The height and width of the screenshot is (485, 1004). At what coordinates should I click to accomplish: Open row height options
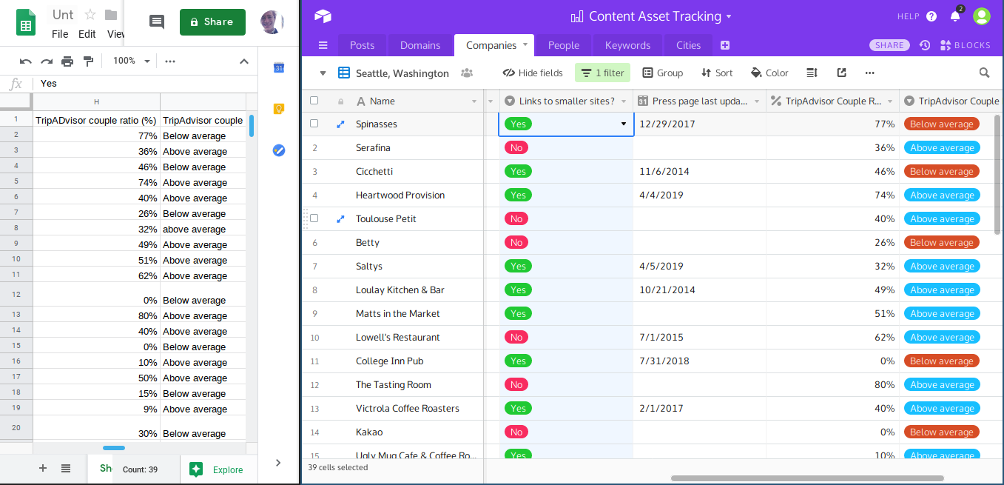point(812,73)
